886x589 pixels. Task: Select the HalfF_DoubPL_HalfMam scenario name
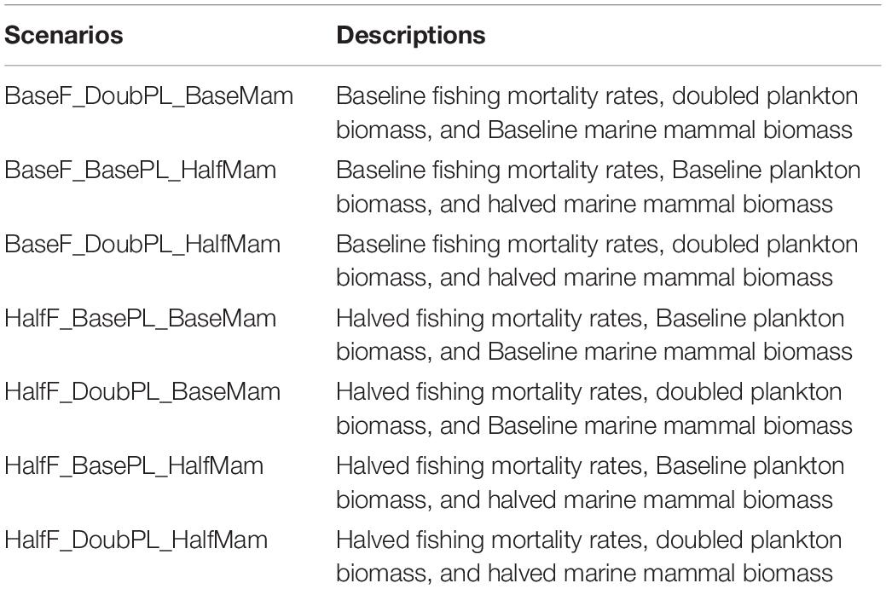(136, 540)
